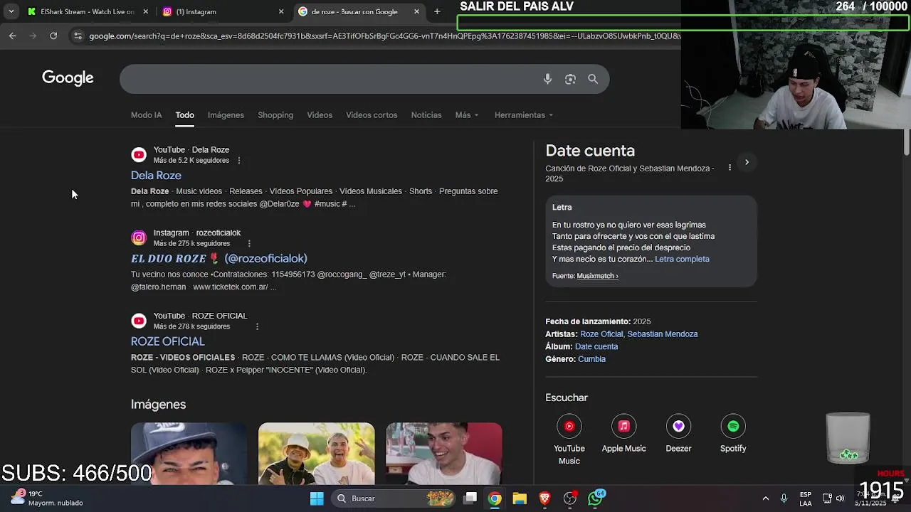Open the Dela Roze result link
Screen dimensions: 911x512
tap(156, 176)
